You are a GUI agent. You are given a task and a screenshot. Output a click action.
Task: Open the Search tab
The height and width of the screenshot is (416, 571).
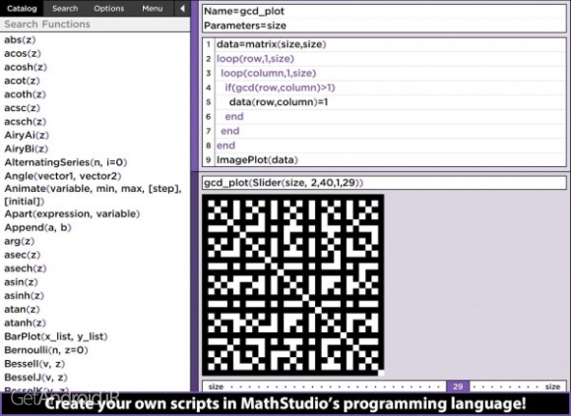click(65, 9)
